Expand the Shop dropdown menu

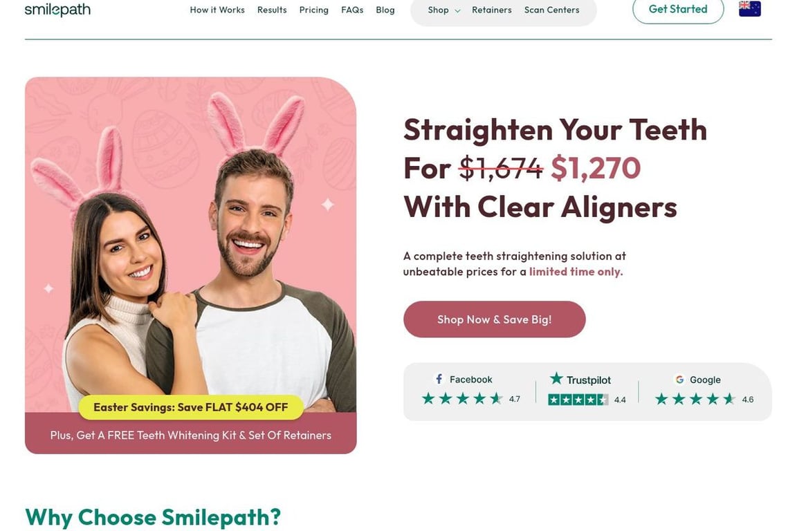443,10
